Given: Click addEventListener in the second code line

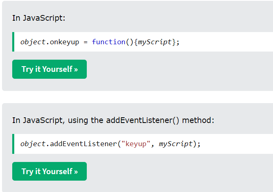Looking at the screenshot, I should pos(84,144).
